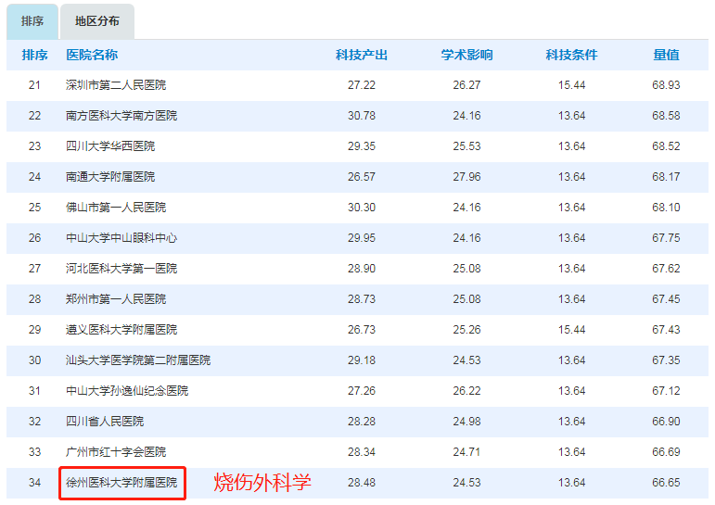Click rank number 33

point(34,451)
